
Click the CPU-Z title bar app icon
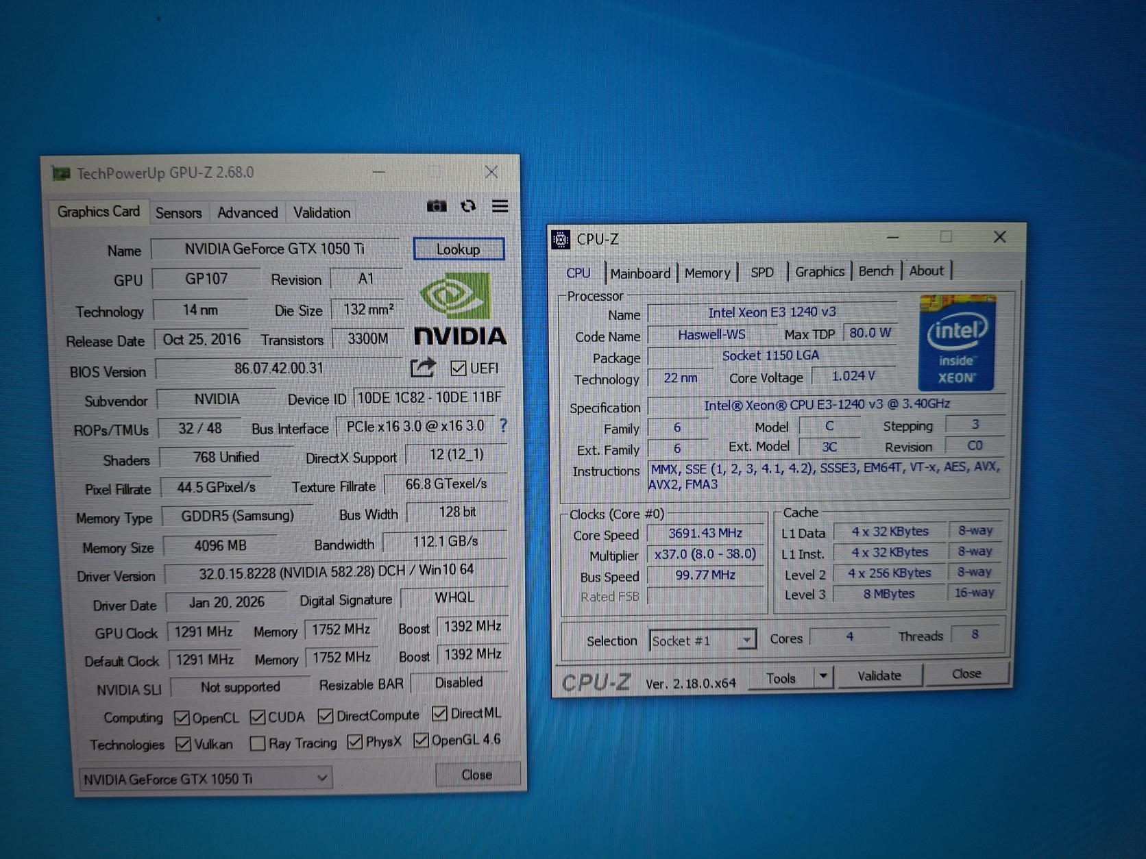point(561,239)
